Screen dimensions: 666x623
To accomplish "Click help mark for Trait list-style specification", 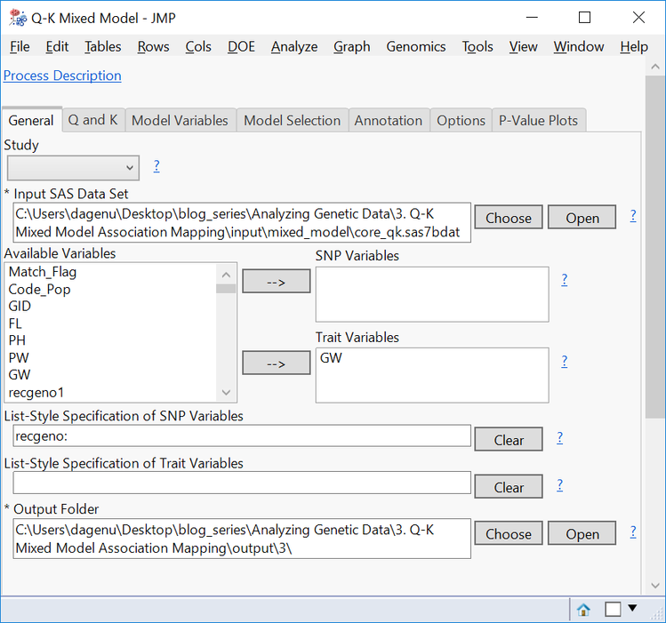I will (x=560, y=485).
